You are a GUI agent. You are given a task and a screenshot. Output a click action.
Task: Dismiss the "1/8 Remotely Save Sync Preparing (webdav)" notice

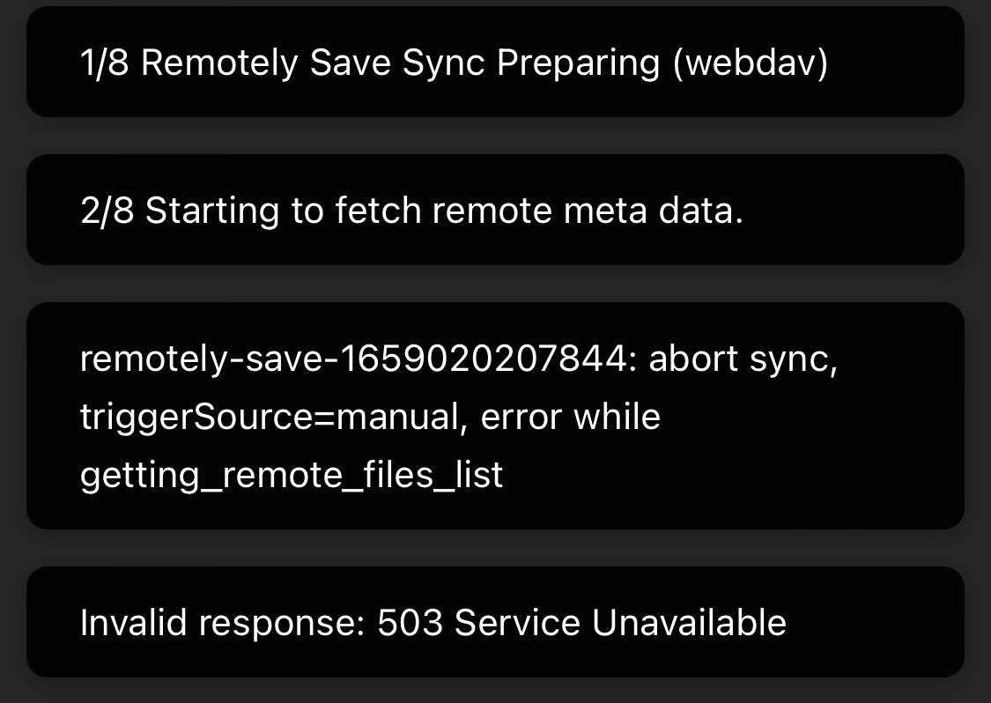pos(495,62)
